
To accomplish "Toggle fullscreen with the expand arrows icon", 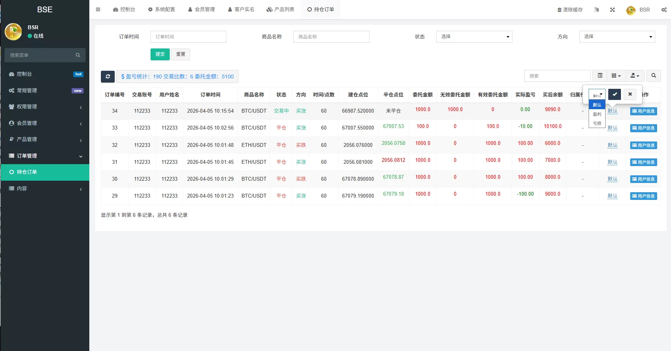I will [x=612, y=10].
